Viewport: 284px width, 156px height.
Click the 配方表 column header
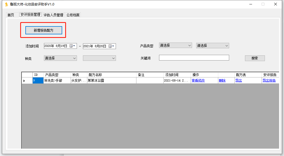(248, 75)
